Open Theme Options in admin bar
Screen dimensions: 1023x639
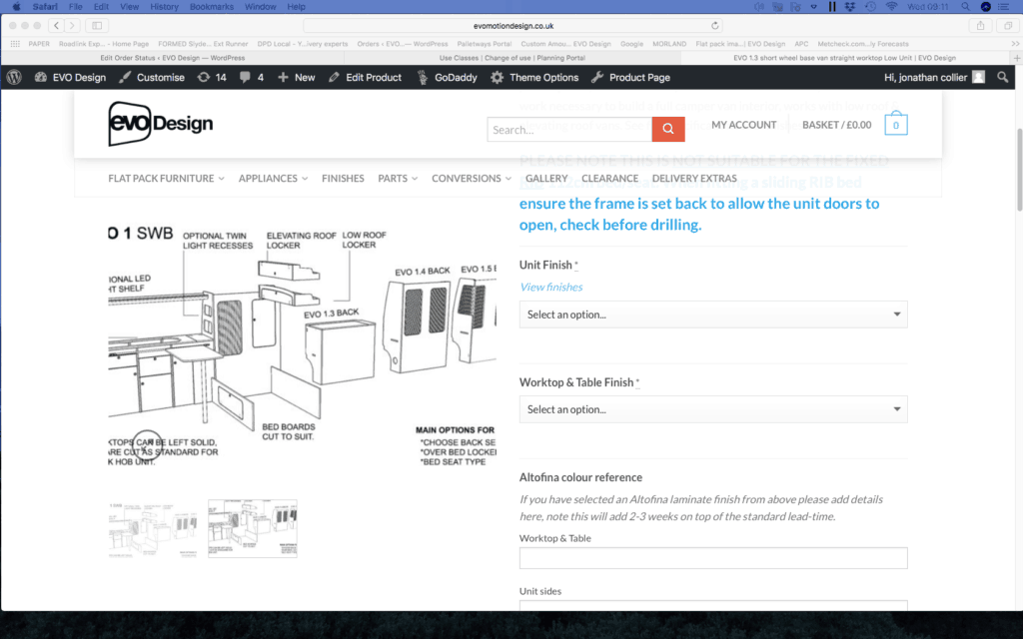(x=535, y=77)
